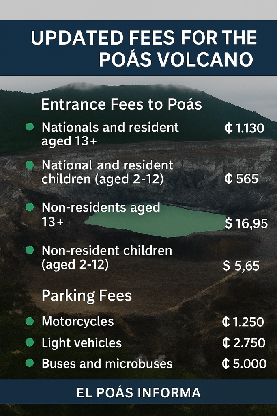The height and width of the screenshot is (416, 277).
Task: Click the green bullet next to Non-resident children
Action: pos(30,250)
